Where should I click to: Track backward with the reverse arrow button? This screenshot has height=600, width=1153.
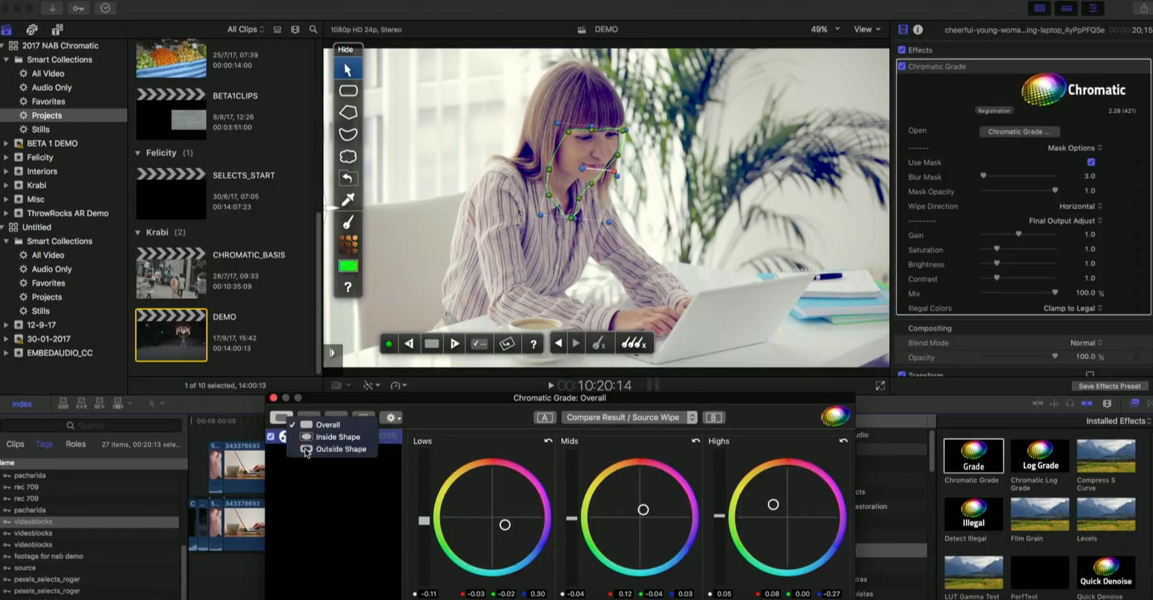409,344
